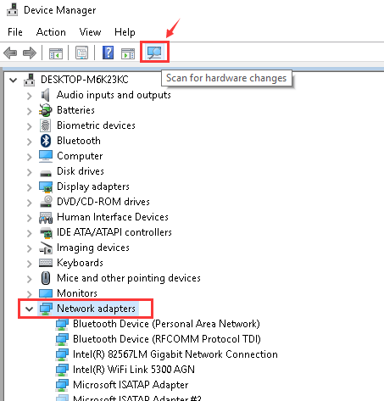Click the Show/Hide console tree icon
The width and height of the screenshot is (384, 401).
coord(56,53)
